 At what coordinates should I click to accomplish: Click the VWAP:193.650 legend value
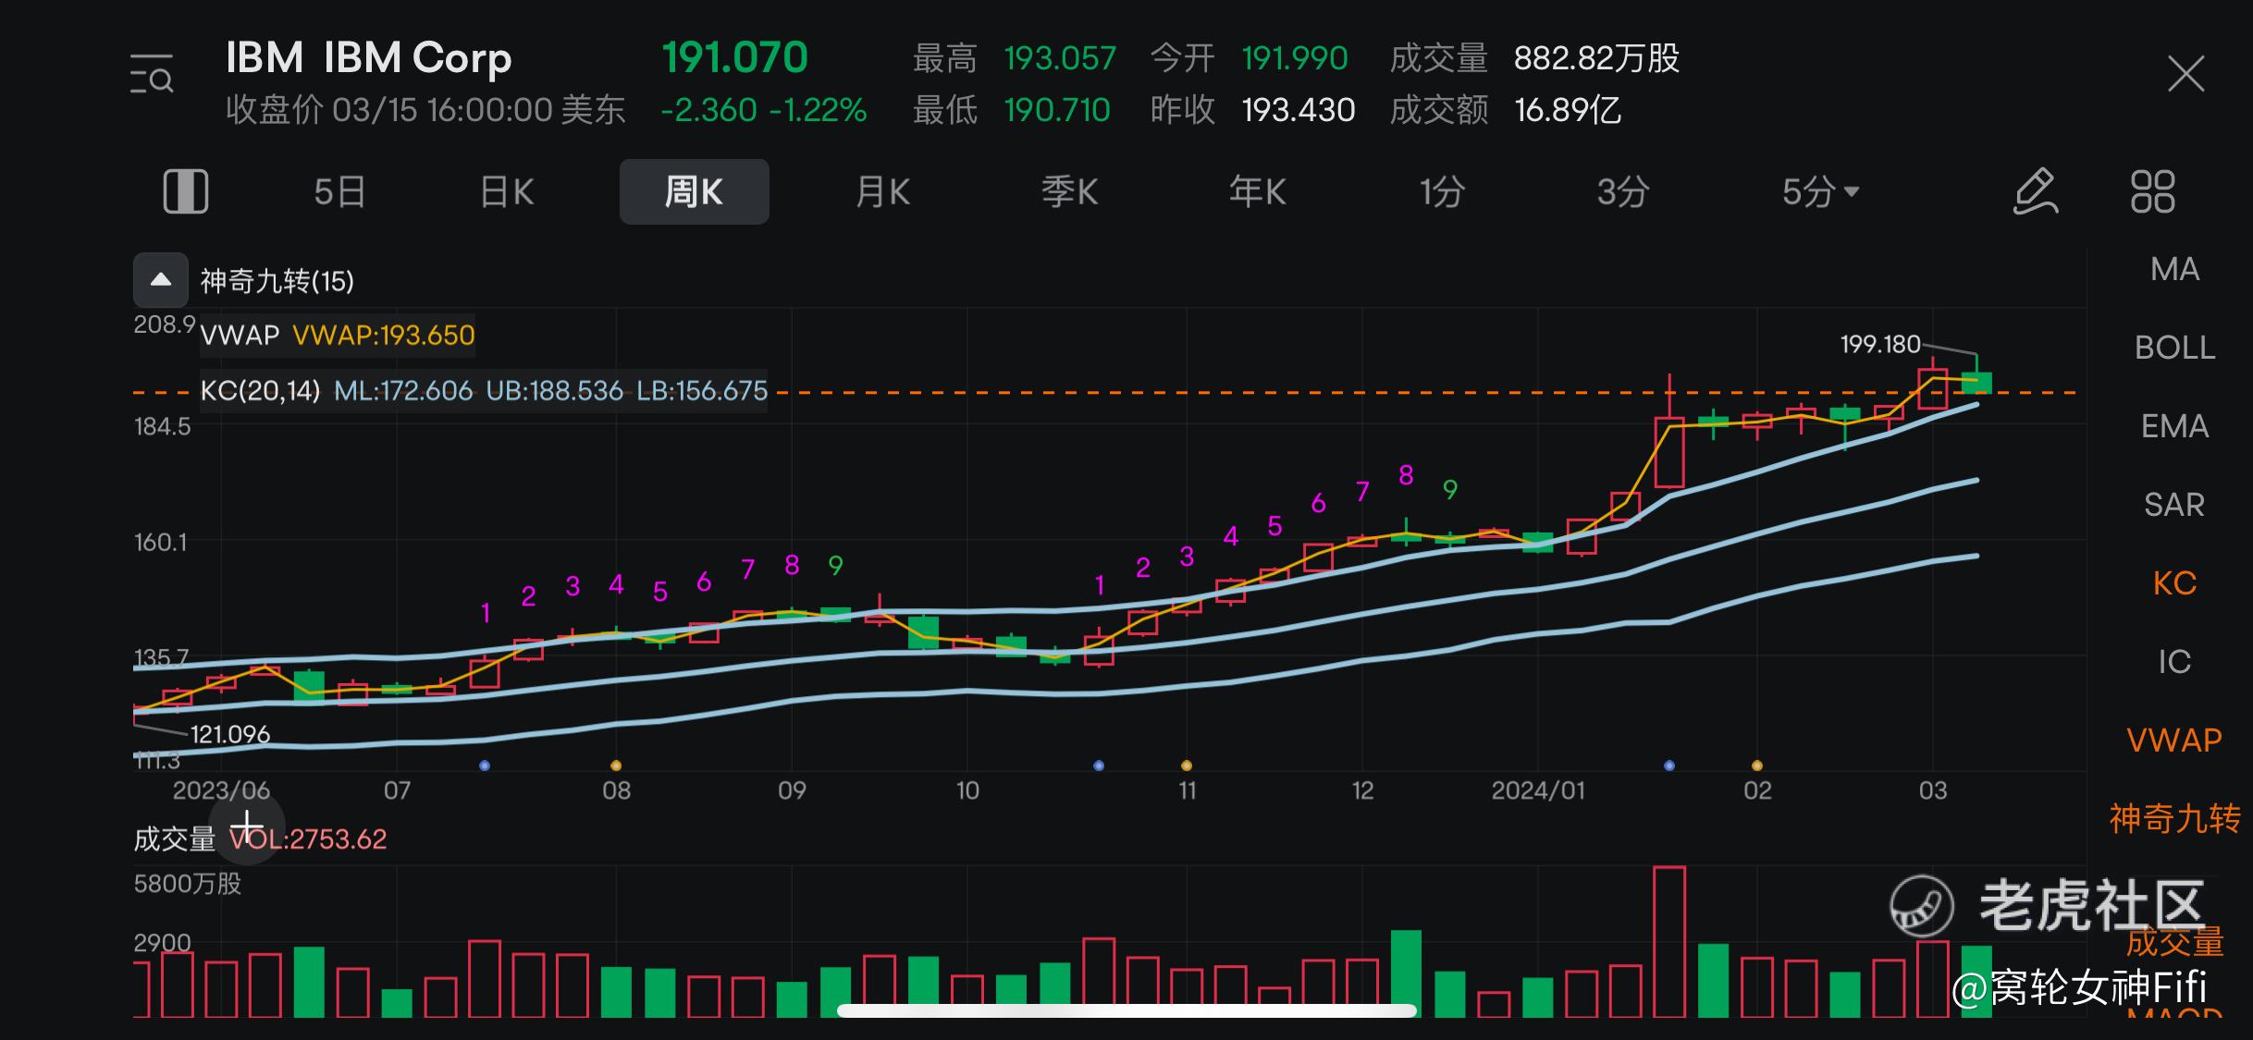click(x=383, y=335)
